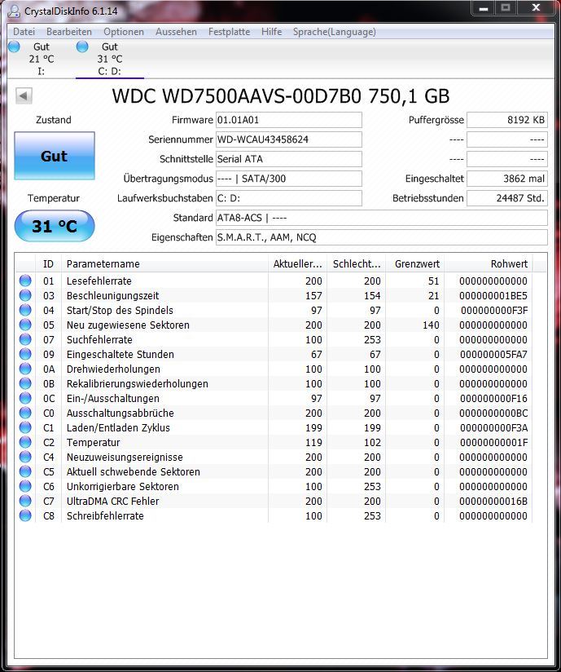
Task: Click status orb of Neu zugewiesene Sektoren row
Action: 25,325
